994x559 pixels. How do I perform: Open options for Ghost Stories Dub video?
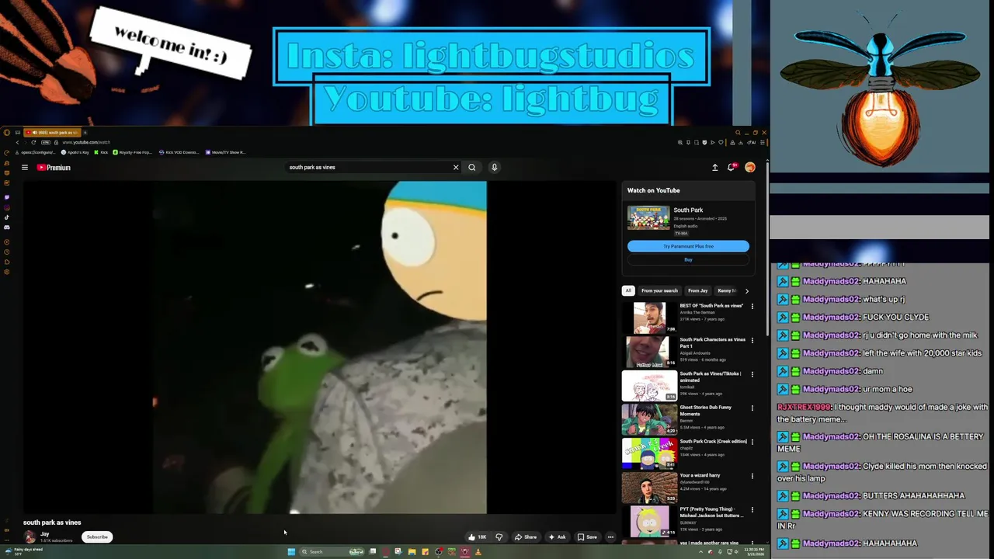752,408
